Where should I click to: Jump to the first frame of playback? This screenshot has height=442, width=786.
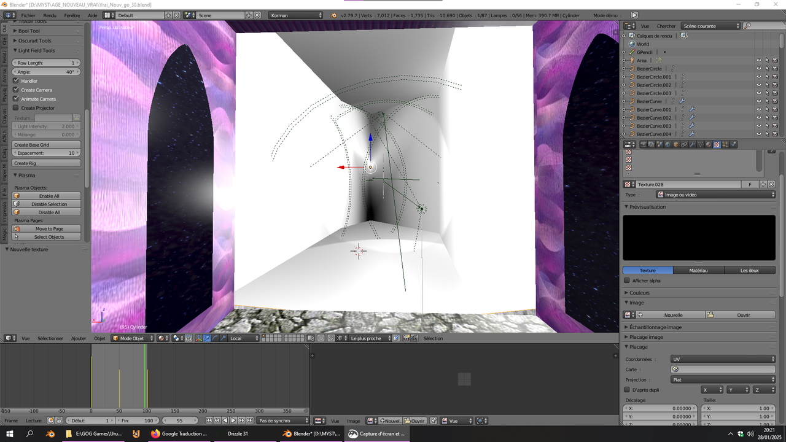[209, 421]
